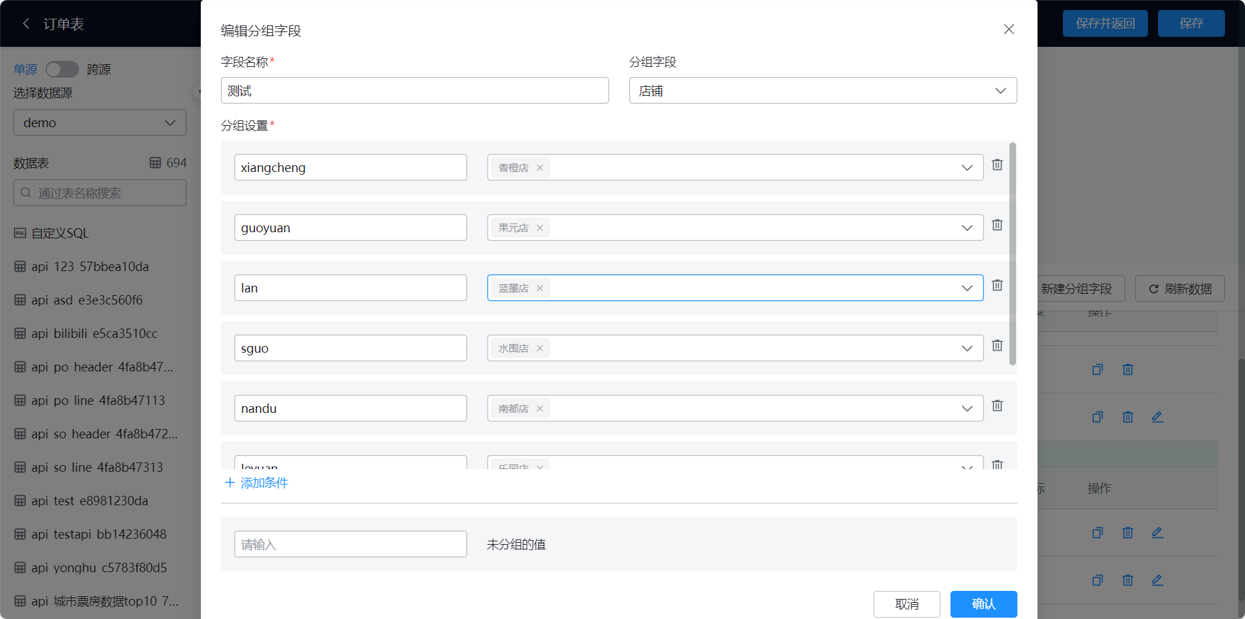Image resolution: width=1245 pixels, height=619 pixels.
Task: Remove the 水围店 tag
Action: pyautogui.click(x=539, y=349)
